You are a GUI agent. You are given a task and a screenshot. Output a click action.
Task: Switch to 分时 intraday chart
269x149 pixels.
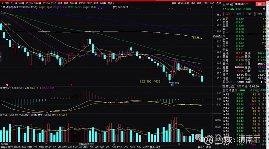(7, 3)
